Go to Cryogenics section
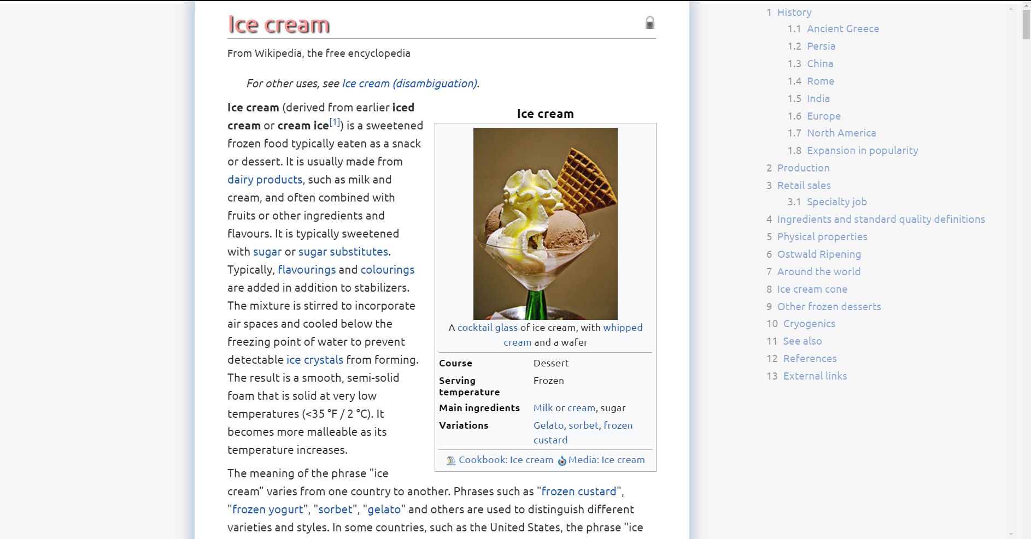Screen dimensions: 1031x539 click(809, 324)
